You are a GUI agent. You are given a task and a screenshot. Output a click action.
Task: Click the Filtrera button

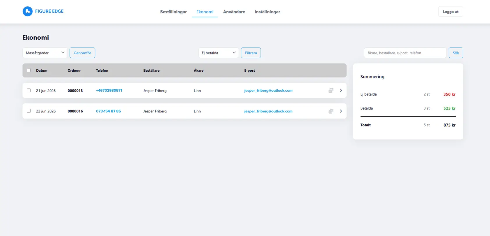tap(251, 53)
